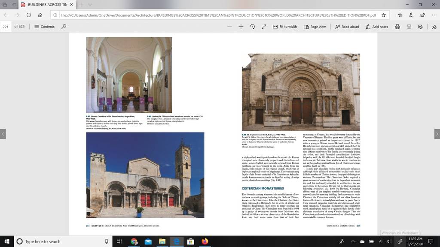Click the Type here to search box
Screen dimensions: 440x247
[x=63, y=241]
